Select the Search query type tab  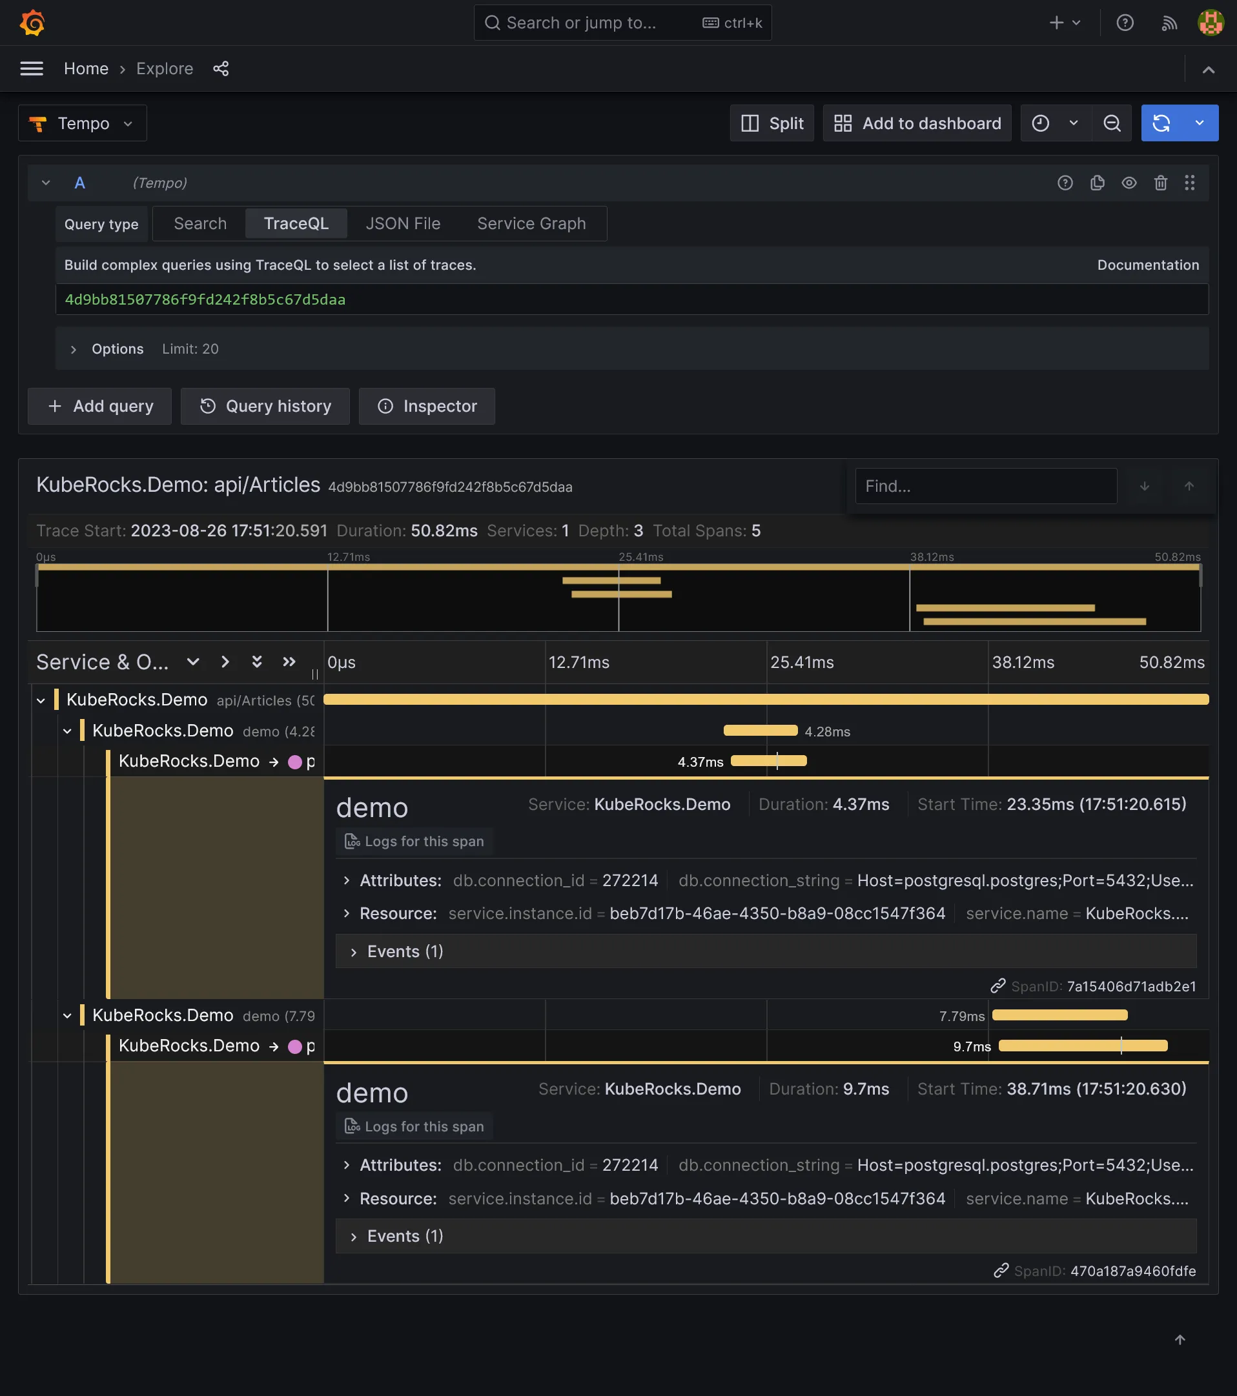tap(199, 223)
